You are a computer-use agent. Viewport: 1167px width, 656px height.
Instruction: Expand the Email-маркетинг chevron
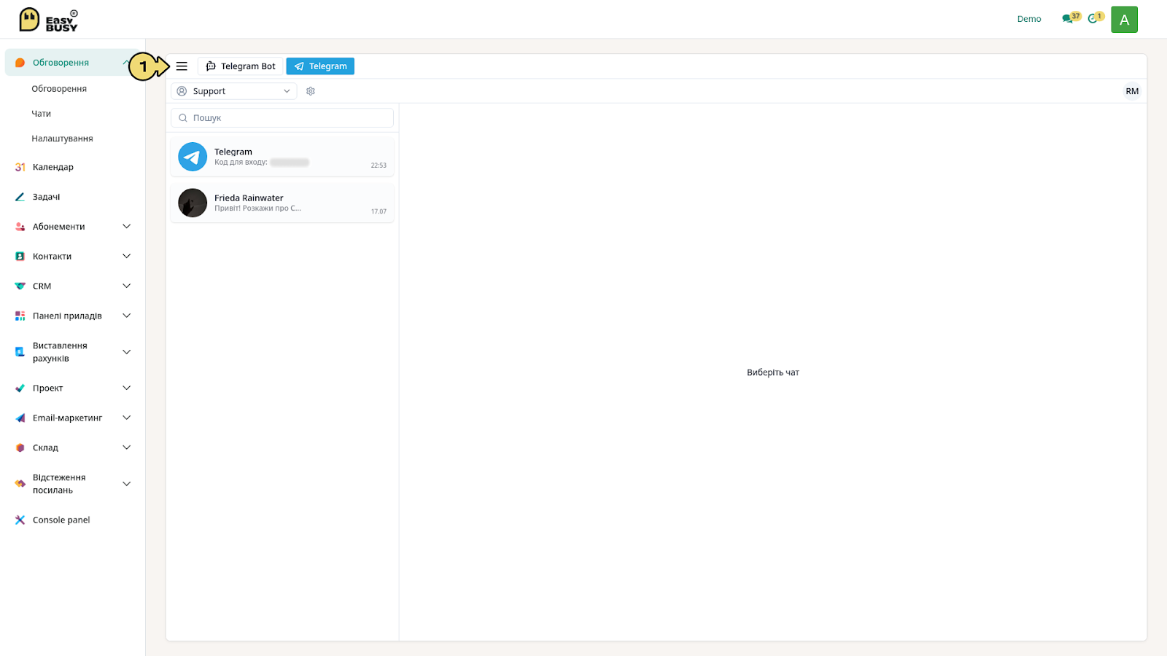127,418
